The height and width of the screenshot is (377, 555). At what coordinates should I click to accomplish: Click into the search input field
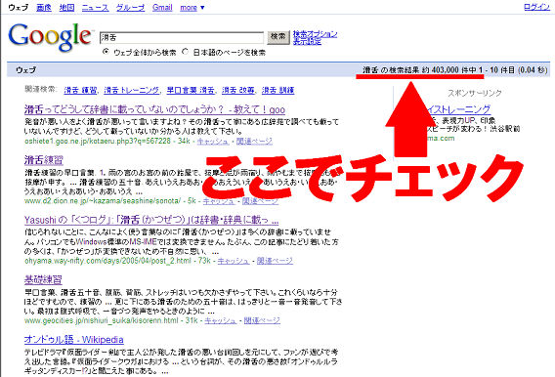182,37
